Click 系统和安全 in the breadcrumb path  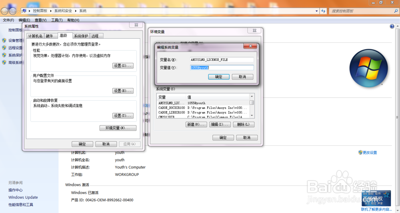63,11
